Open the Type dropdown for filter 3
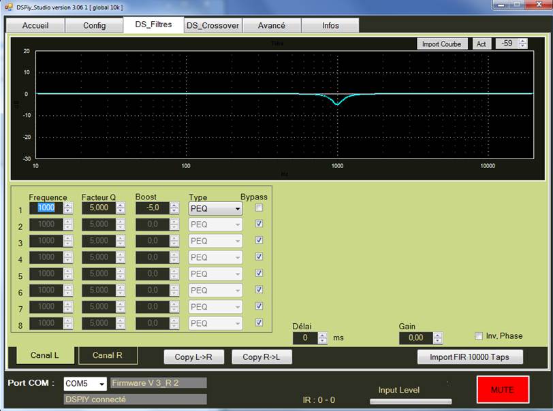This screenshot has height=411, width=553. click(x=215, y=241)
